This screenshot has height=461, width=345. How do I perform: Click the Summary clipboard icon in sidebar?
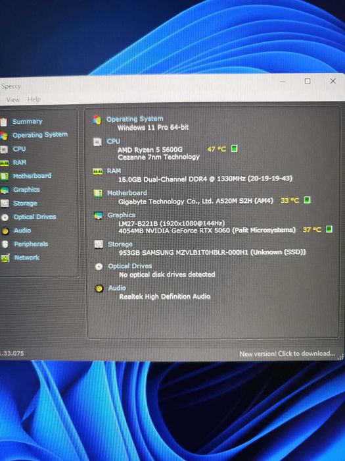coord(3,122)
